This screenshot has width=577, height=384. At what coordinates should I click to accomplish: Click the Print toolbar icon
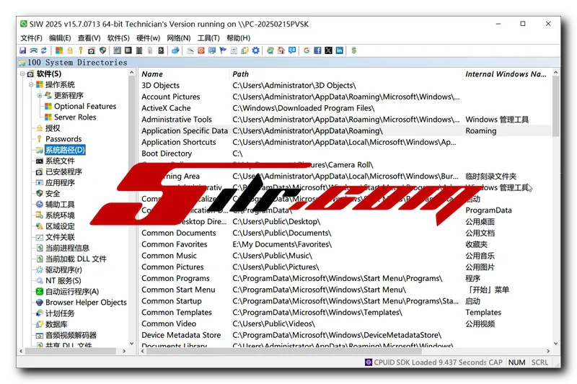pyautogui.click(x=33, y=50)
